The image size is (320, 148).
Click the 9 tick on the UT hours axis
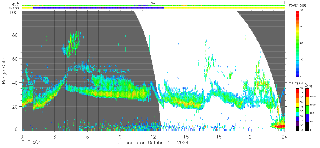pos(120,137)
